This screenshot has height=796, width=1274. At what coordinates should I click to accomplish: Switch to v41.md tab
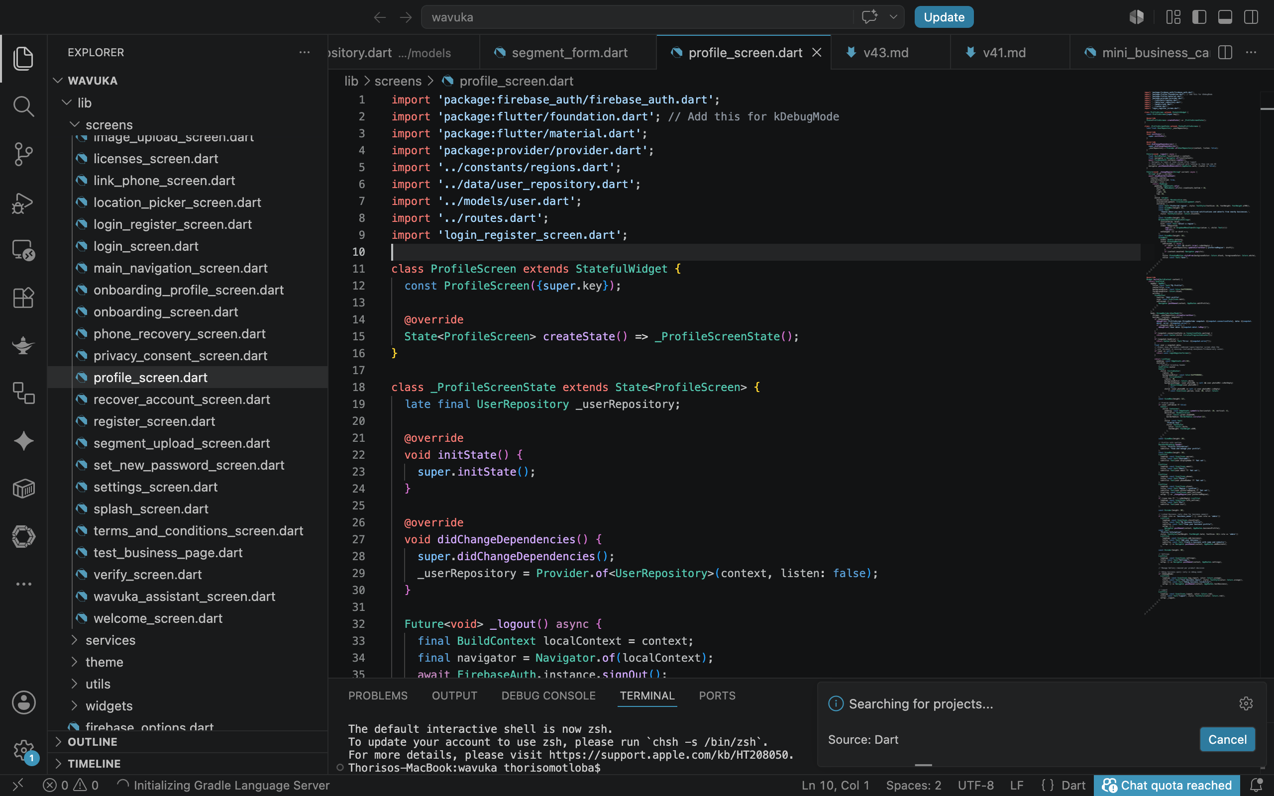point(1010,53)
